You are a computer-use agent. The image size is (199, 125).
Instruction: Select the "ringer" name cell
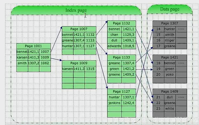click(x=170, y=40)
